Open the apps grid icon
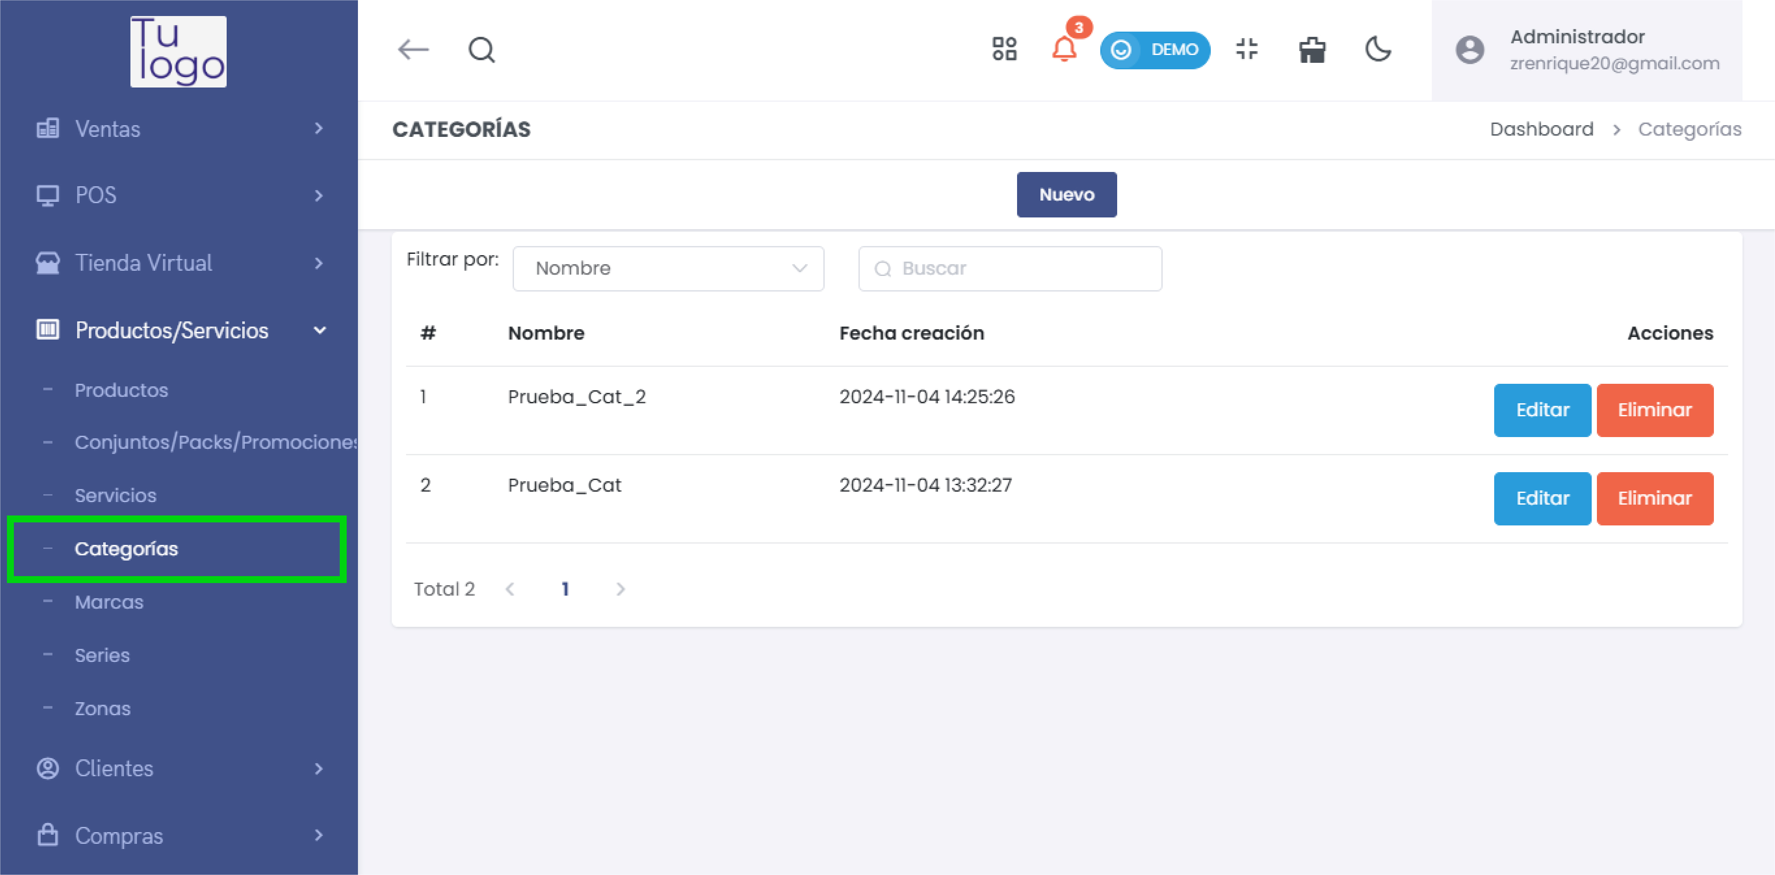Viewport: 1775px width, 875px height. pyautogui.click(x=1004, y=50)
